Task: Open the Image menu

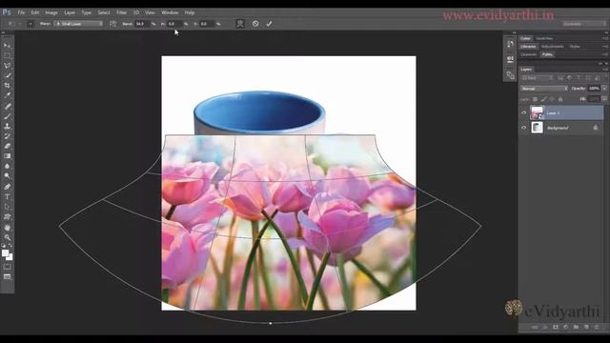Action: tap(51, 12)
